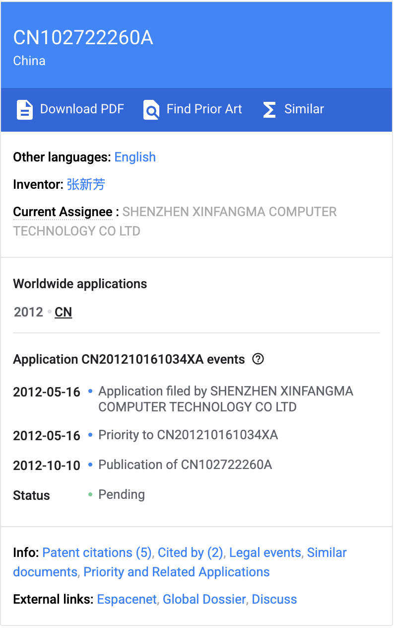Open the CN worldwide application link
The width and height of the screenshot is (394, 628).
(x=64, y=312)
